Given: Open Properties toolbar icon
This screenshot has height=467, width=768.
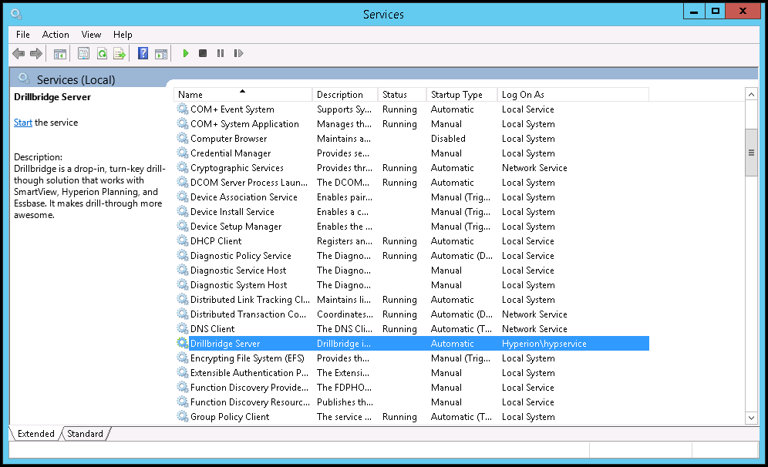Looking at the screenshot, I should tap(84, 53).
